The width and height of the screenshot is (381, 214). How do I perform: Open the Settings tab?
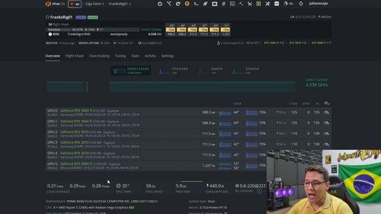[168, 56]
